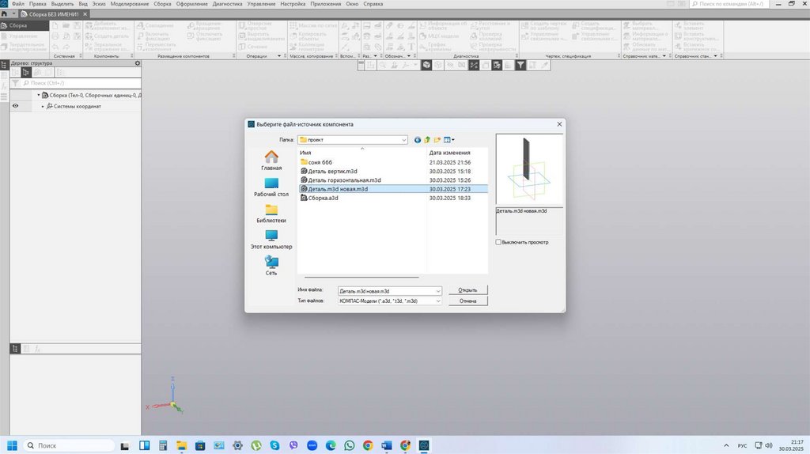
Task: Open Сеть network location
Action: 271,266
